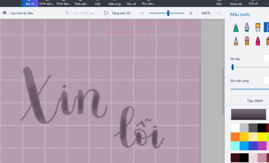Pick the orange color swatch
Viewport: 269px width, 163px height.
click(x=235, y=137)
